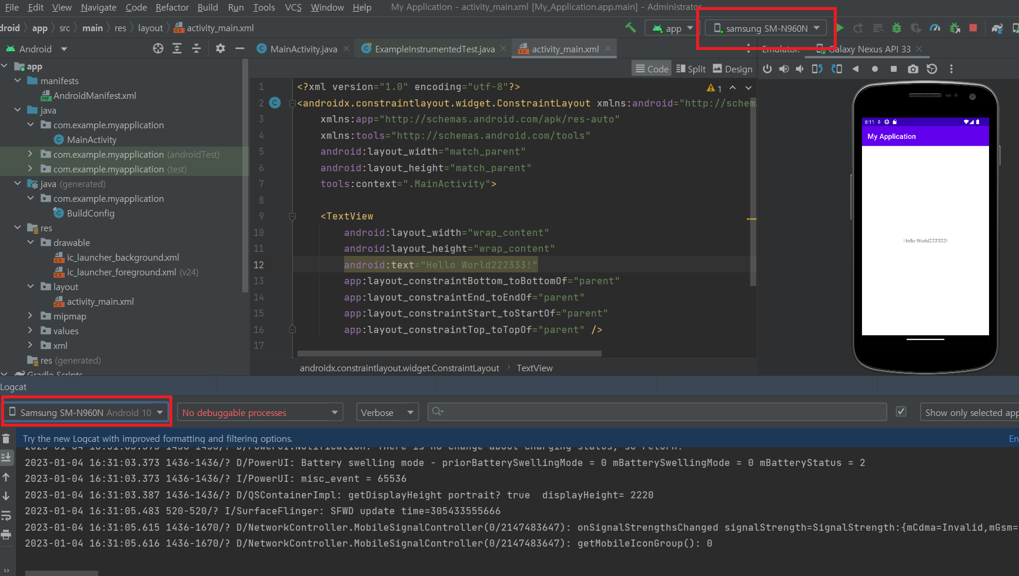Click the logcat Down the stack trace arrow
The height and width of the screenshot is (576, 1019).
[6, 496]
